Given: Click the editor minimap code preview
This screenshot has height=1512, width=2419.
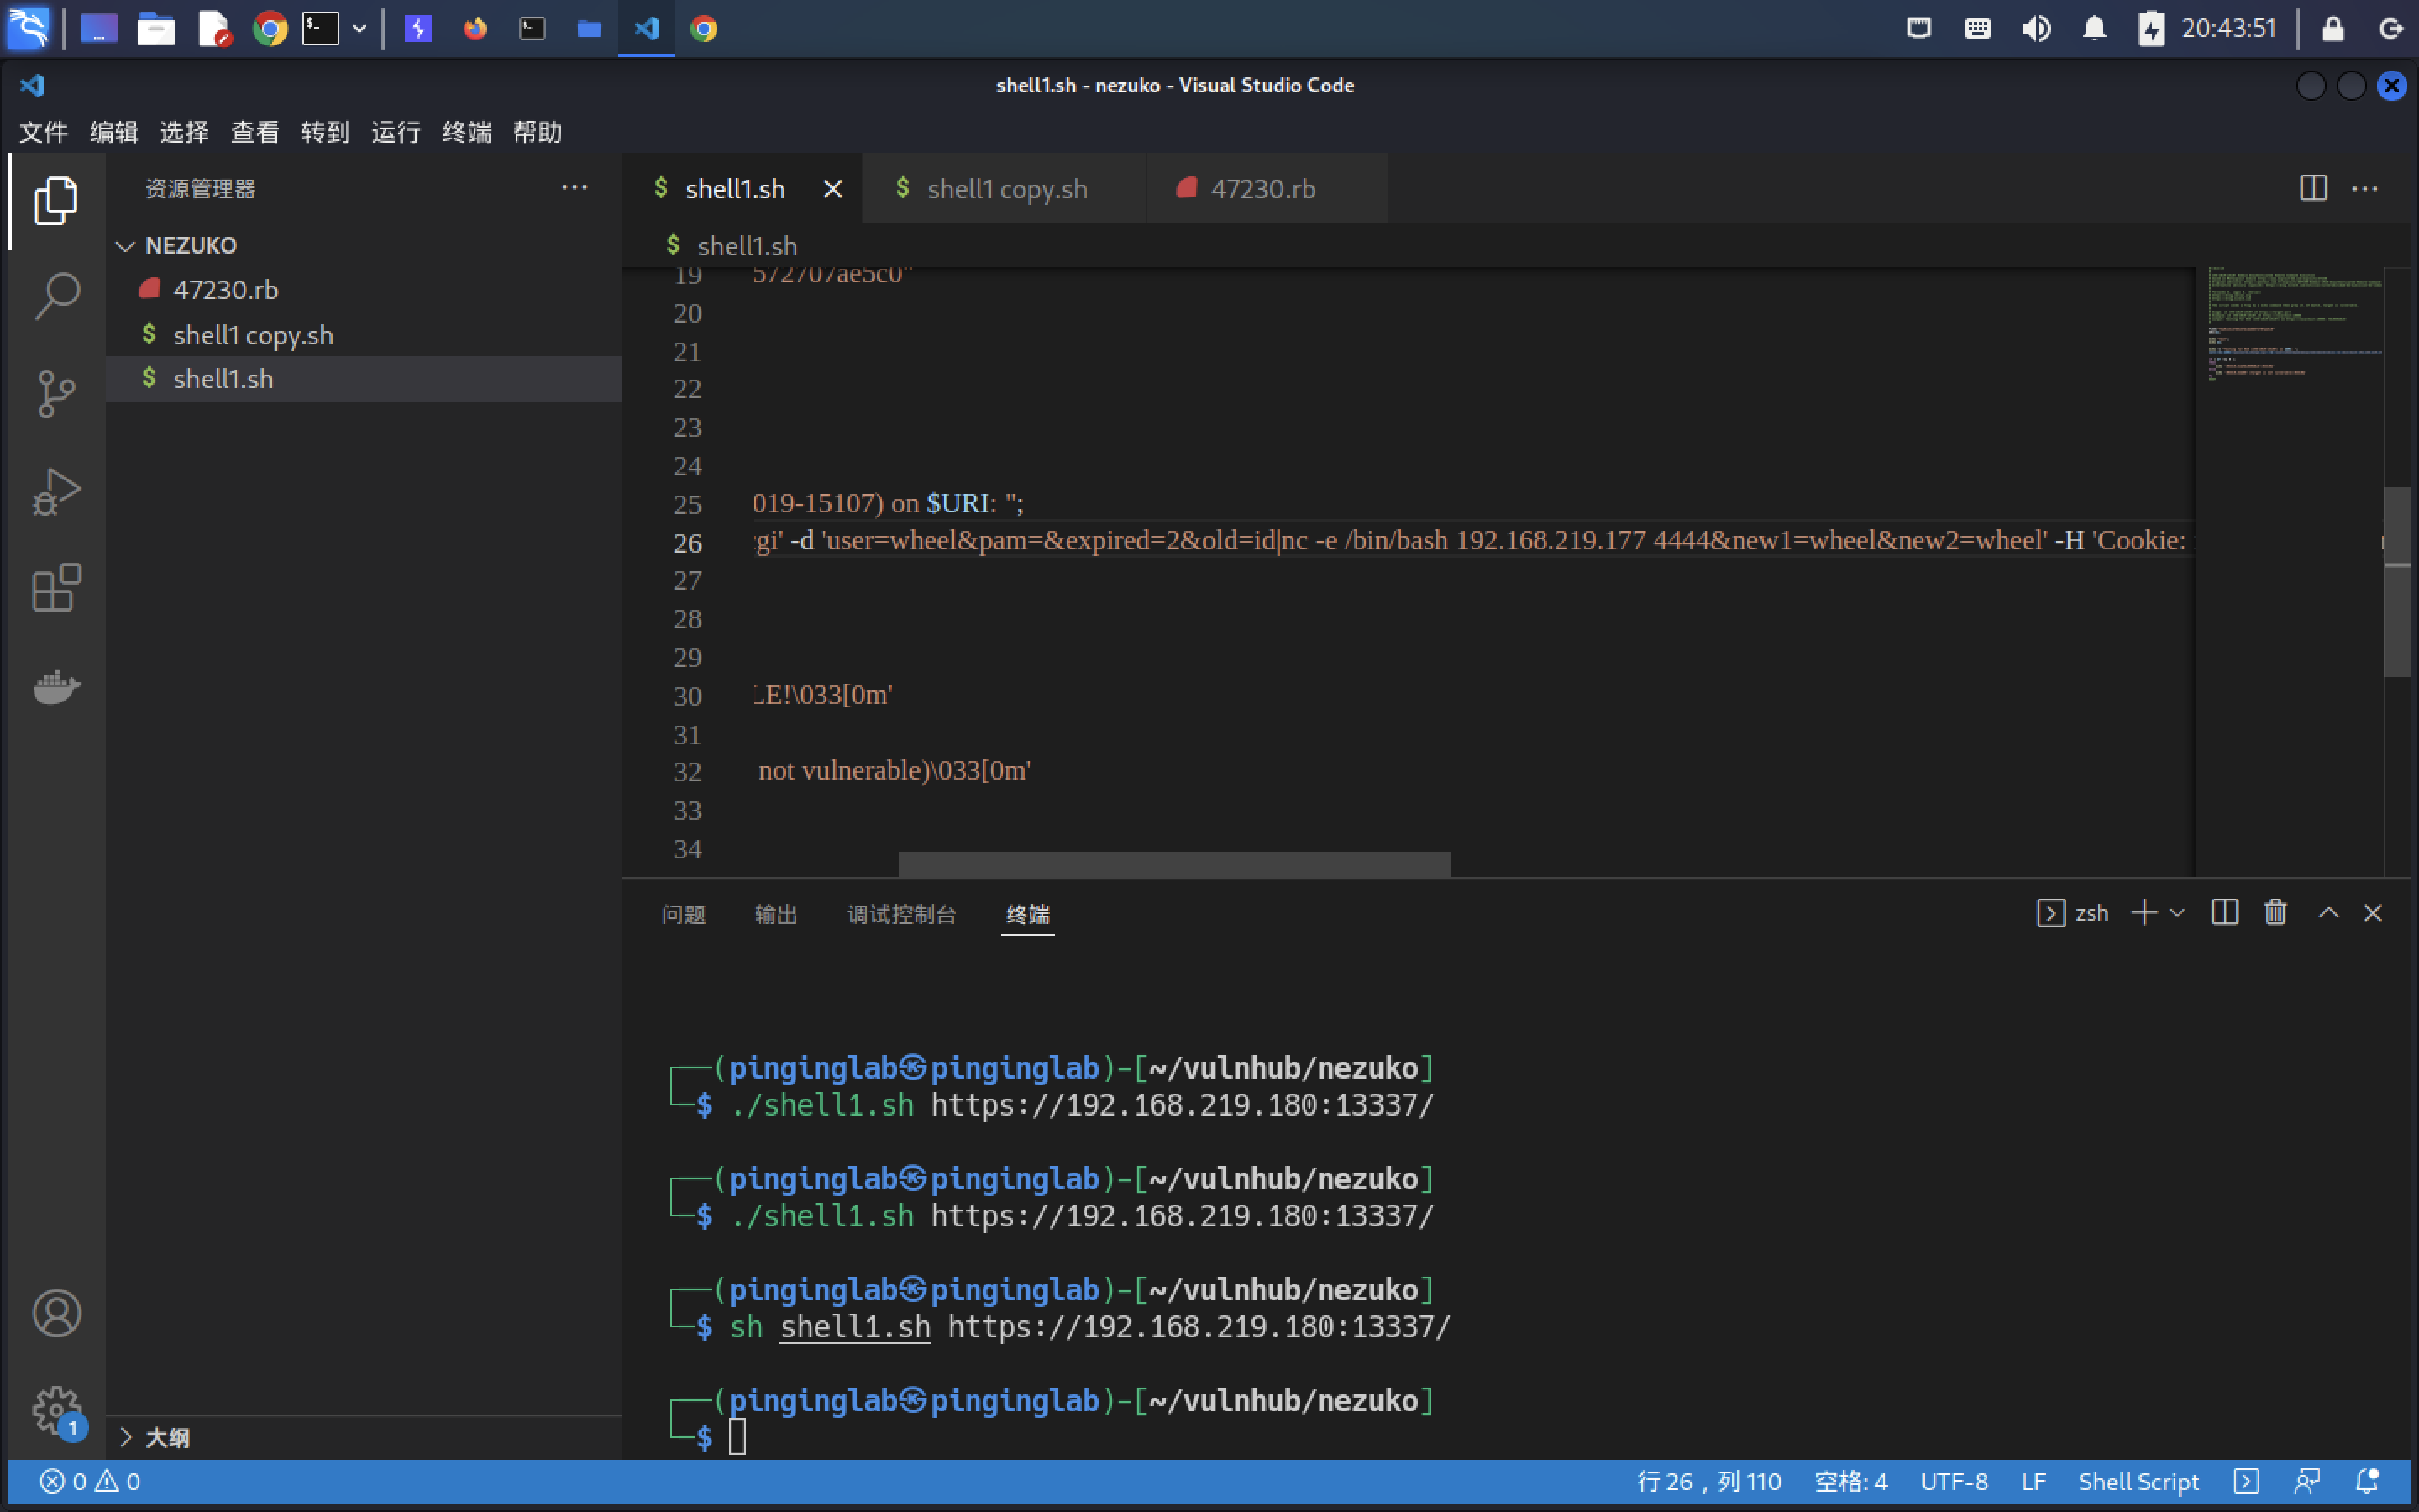Looking at the screenshot, I should pyautogui.click(x=2295, y=325).
